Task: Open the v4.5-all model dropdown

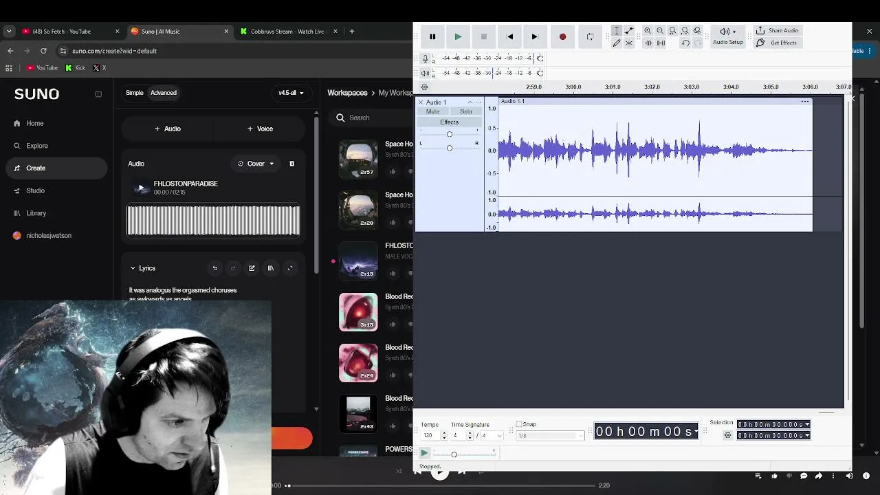Action: tap(291, 93)
